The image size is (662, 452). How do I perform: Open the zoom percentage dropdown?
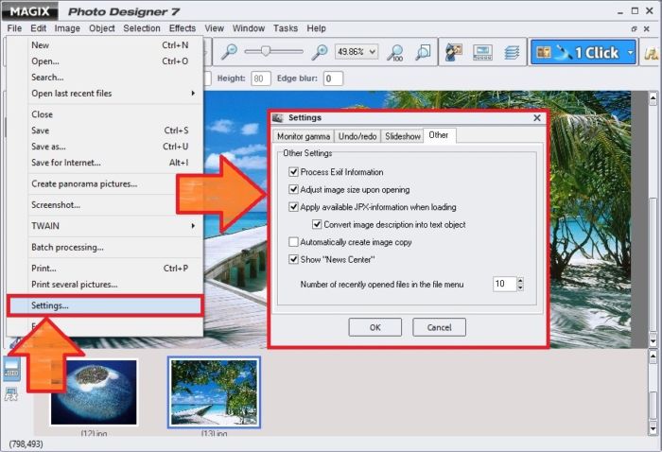[373, 52]
